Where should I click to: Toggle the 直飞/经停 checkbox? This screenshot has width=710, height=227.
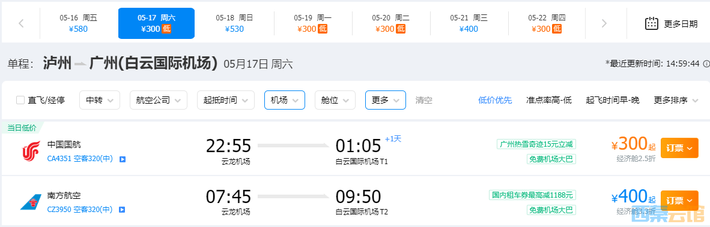point(20,100)
